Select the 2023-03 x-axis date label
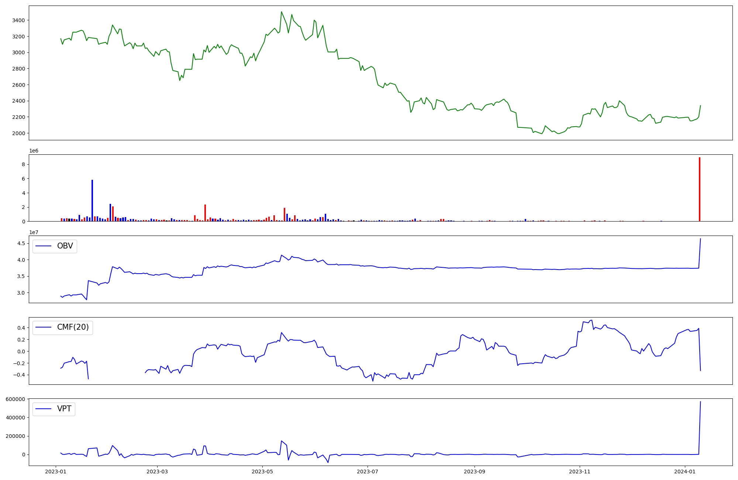This screenshot has height=480, width=738. 157,471
